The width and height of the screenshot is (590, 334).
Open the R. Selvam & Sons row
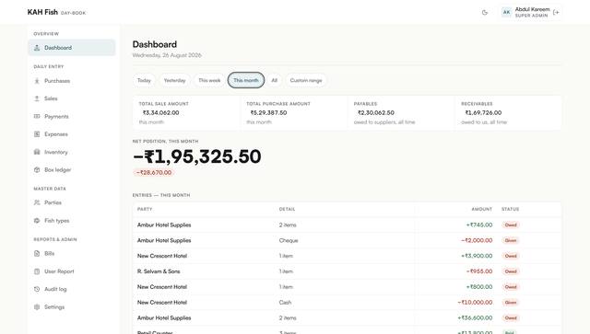[x=347, y=271]
